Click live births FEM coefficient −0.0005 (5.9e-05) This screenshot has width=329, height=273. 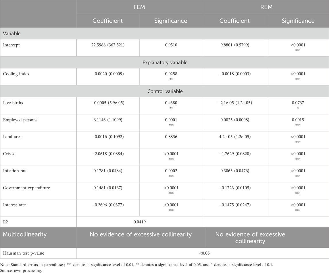(x=108, y=103)
